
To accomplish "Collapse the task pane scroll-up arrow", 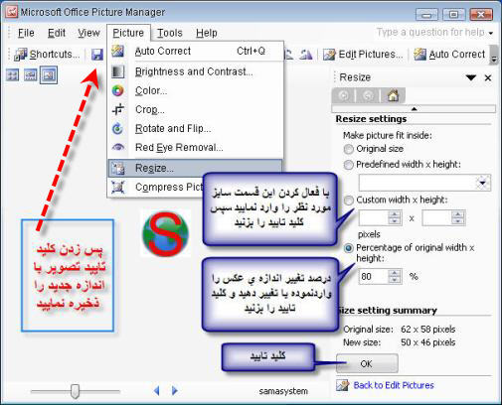I will point(414,109).
